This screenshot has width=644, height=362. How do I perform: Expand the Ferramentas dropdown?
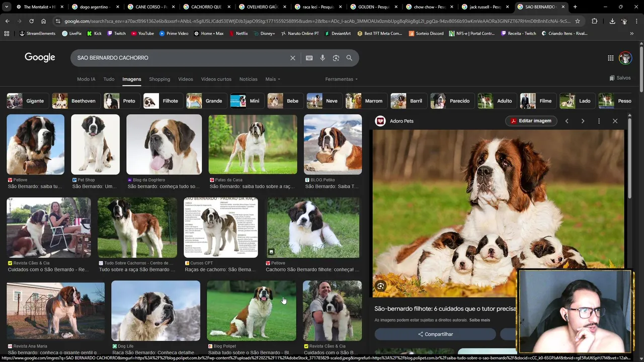point(342,79)
